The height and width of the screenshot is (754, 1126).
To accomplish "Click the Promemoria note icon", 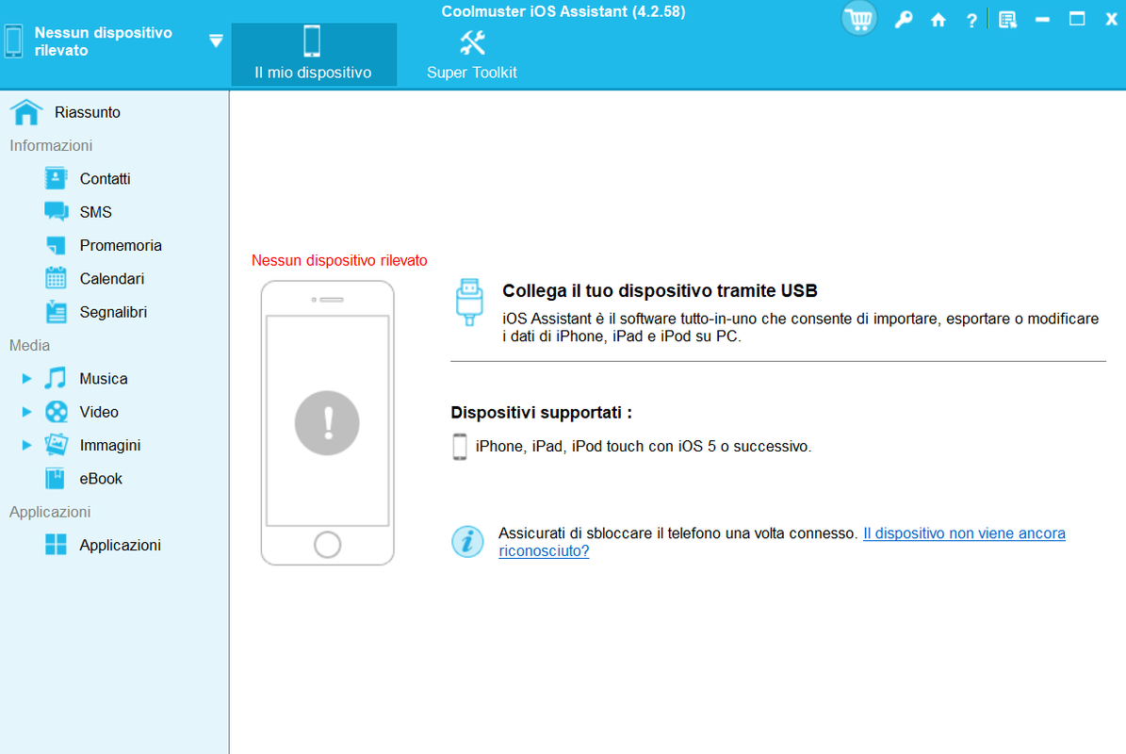I will (x=56, y=245).
